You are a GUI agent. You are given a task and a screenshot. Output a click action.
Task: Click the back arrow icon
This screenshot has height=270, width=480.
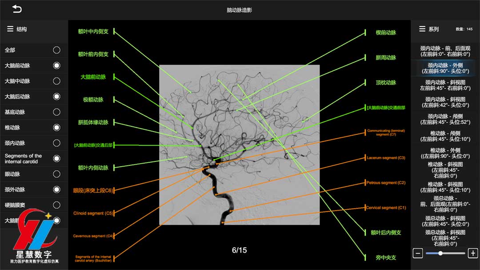pos(17,9)
